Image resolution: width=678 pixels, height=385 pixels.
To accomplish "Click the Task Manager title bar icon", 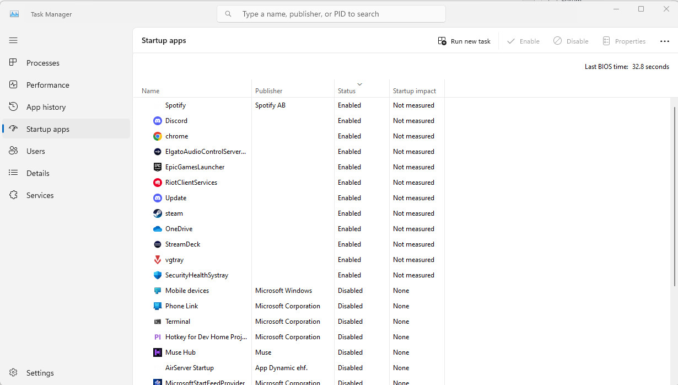I will coord(14,14).
